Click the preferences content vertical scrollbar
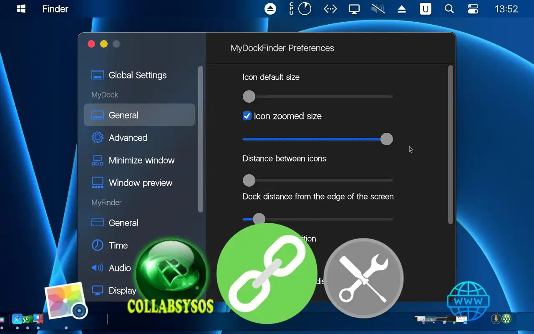Image resolution: width=534 pixels, height=334 pixels. click(450, 144)
